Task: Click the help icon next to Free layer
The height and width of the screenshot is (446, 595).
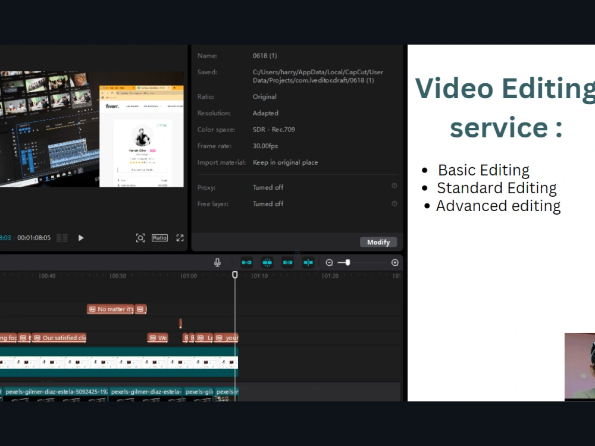Action: (394, 203)
